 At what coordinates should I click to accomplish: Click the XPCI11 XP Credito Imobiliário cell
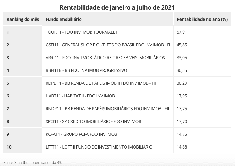(93, 121)
